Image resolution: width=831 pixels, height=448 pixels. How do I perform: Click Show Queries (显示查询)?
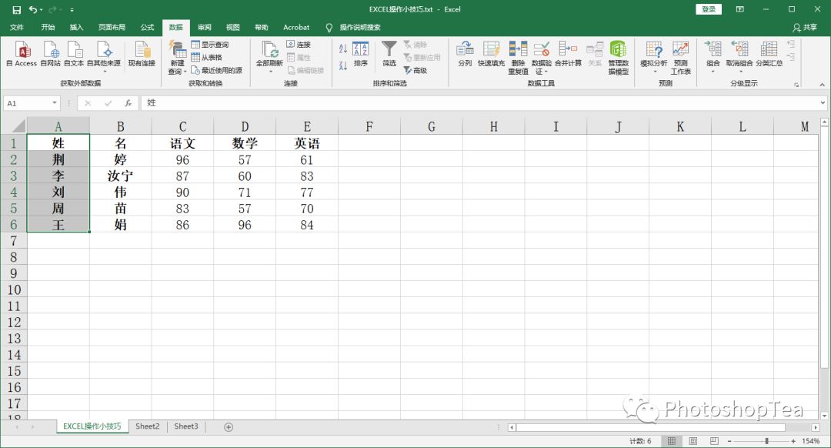210,45
